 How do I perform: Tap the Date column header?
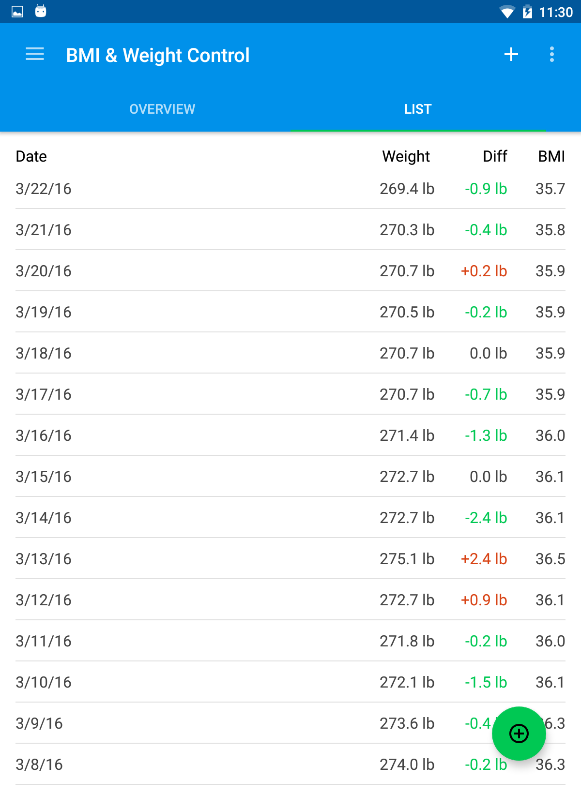click(x=31, y=156)
